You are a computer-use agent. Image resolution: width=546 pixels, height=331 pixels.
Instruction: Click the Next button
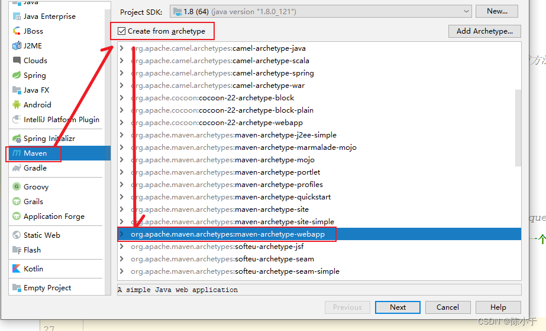398,307
